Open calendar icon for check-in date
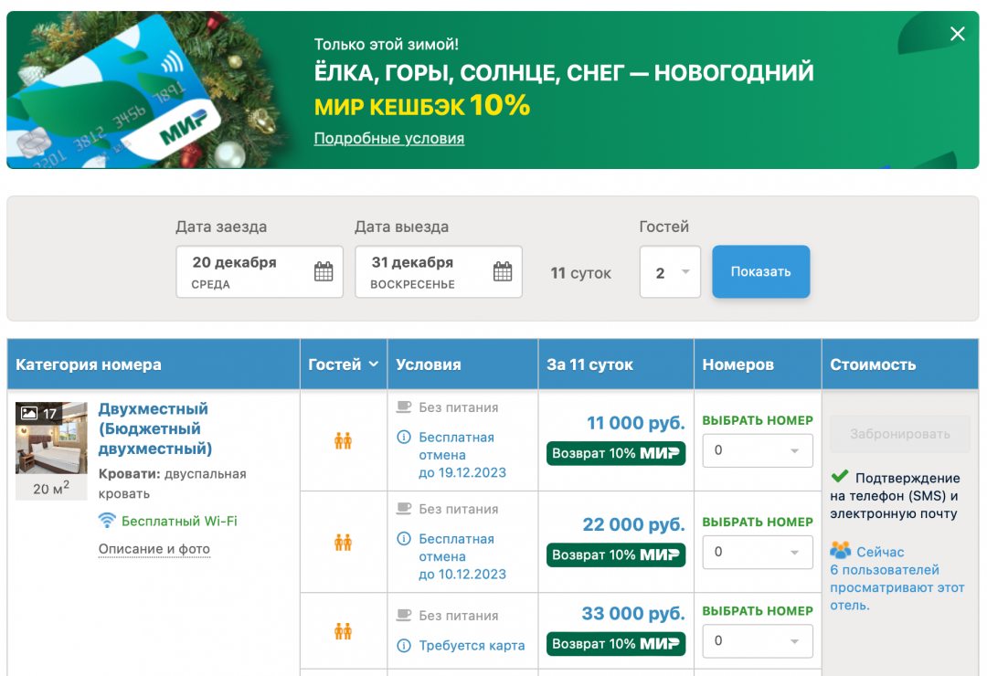The width and height of the screenshot is (987, 676). [324, 272]
